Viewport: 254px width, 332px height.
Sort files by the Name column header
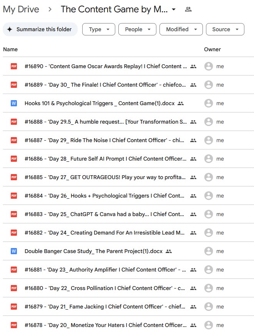10,49
